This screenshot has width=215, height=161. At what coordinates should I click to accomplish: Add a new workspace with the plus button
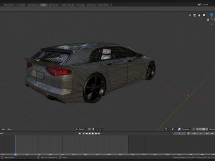click(x=111, y=5)
